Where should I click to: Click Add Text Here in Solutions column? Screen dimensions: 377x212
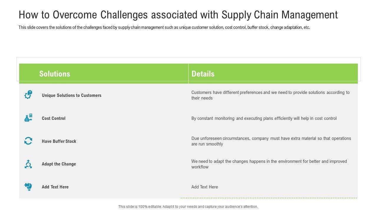(x=55, y=187)
